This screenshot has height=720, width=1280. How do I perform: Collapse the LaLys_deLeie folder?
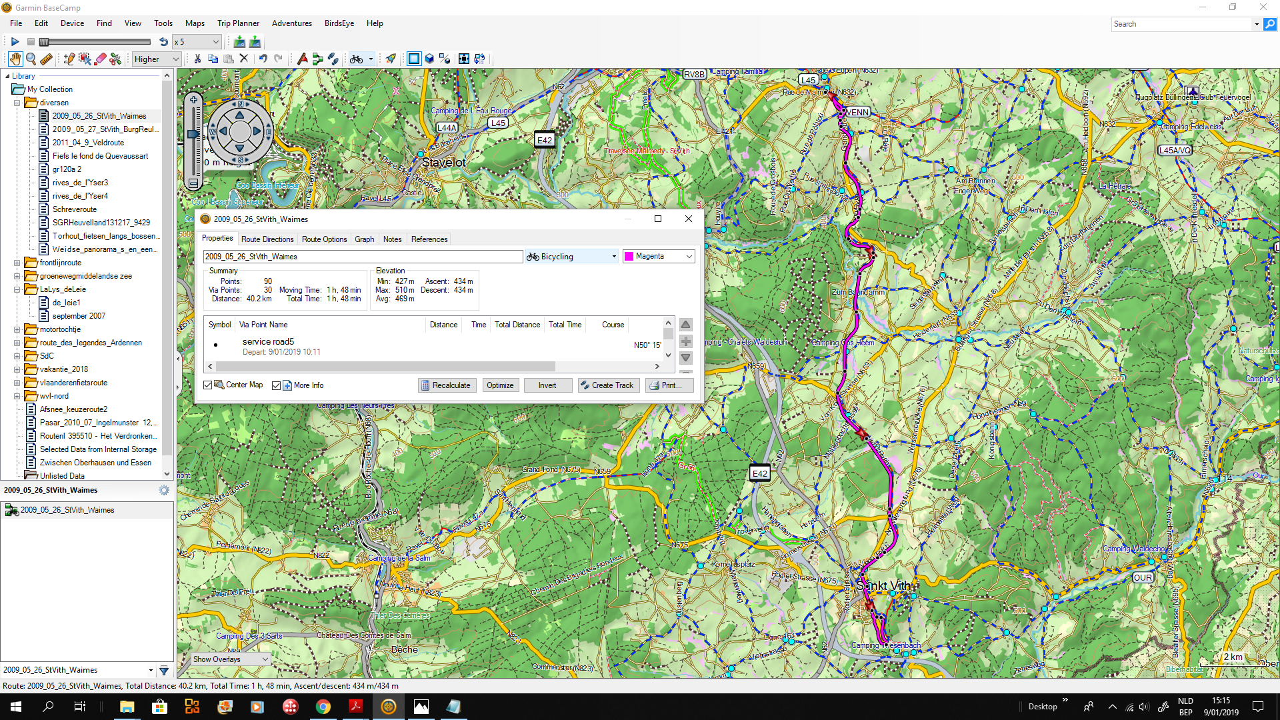pos(17,289)
